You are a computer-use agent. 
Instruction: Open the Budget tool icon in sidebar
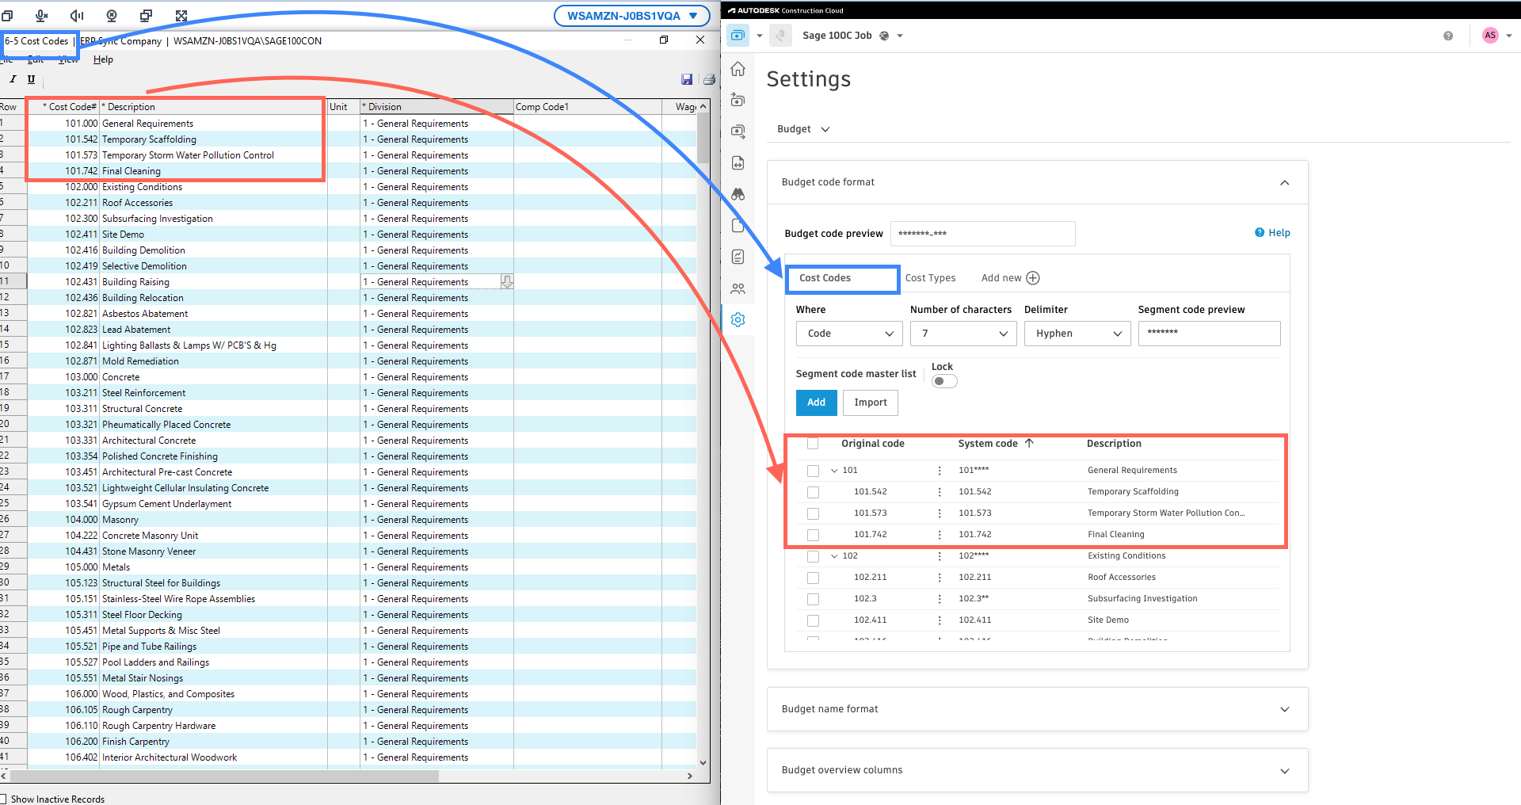(738, 100)
